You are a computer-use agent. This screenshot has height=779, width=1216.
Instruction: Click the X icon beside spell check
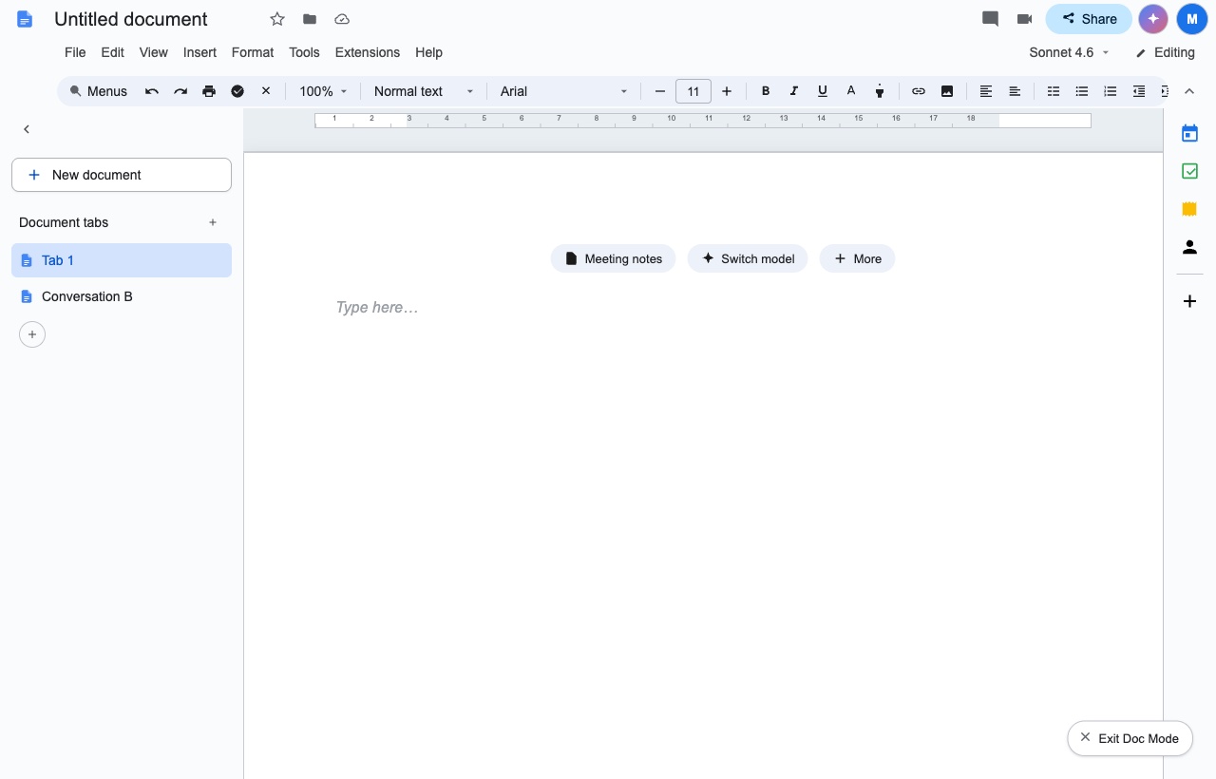pos(266,91)
